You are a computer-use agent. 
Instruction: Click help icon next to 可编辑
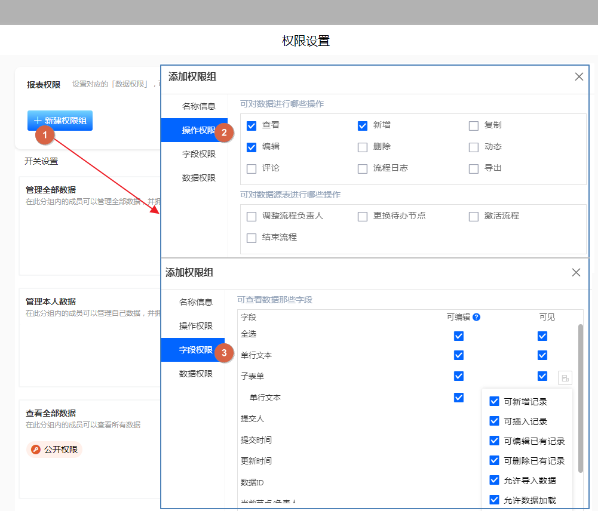point(476,317)
